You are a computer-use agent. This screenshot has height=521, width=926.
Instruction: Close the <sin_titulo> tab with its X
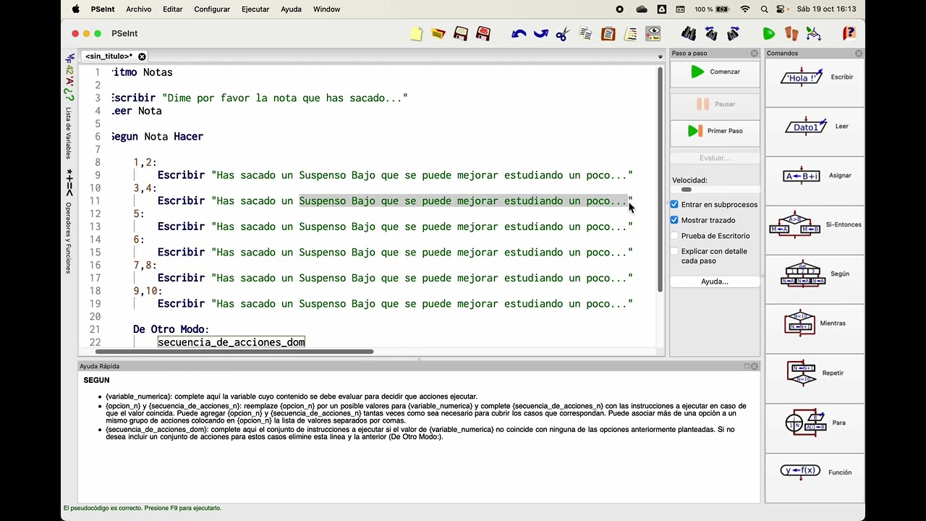point(142,56)
